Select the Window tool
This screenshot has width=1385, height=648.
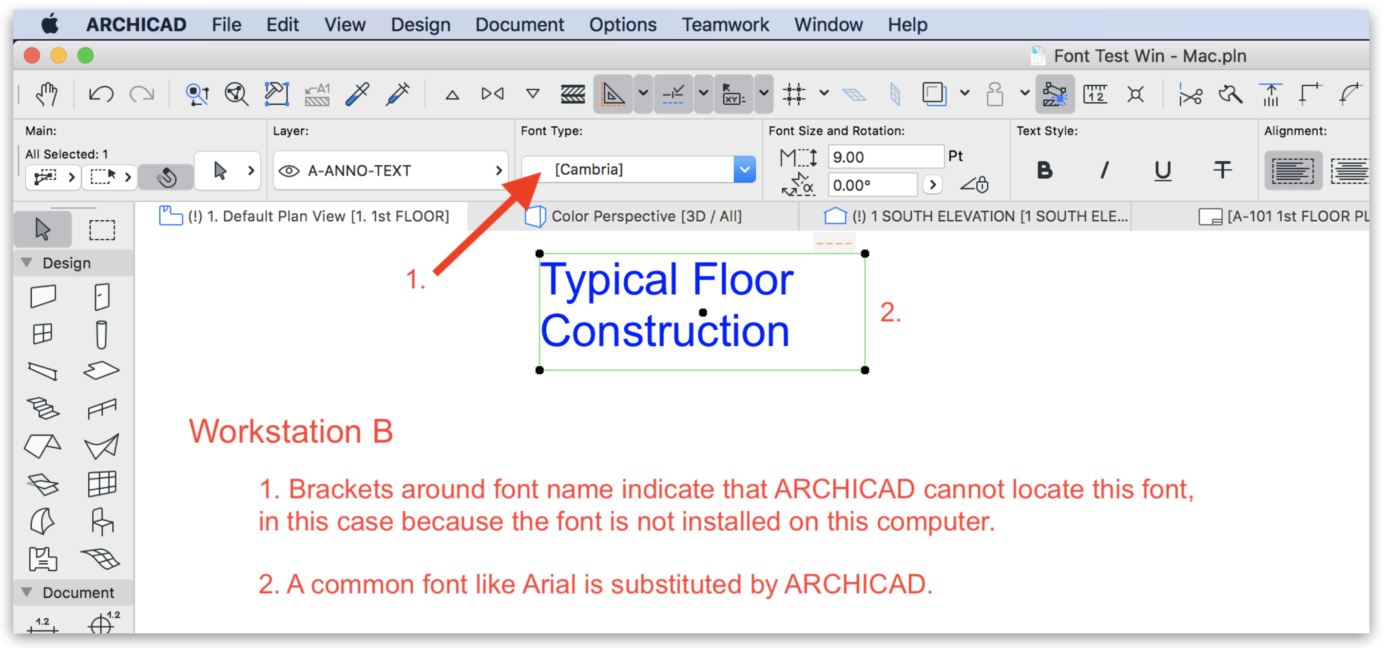click(42, 334)
